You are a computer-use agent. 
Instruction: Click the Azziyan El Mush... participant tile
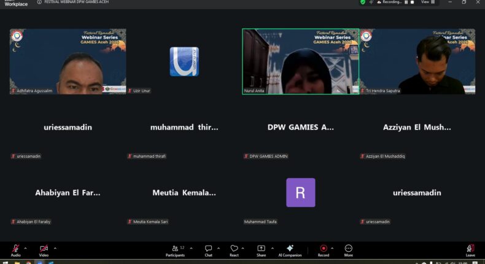(417, 127)
